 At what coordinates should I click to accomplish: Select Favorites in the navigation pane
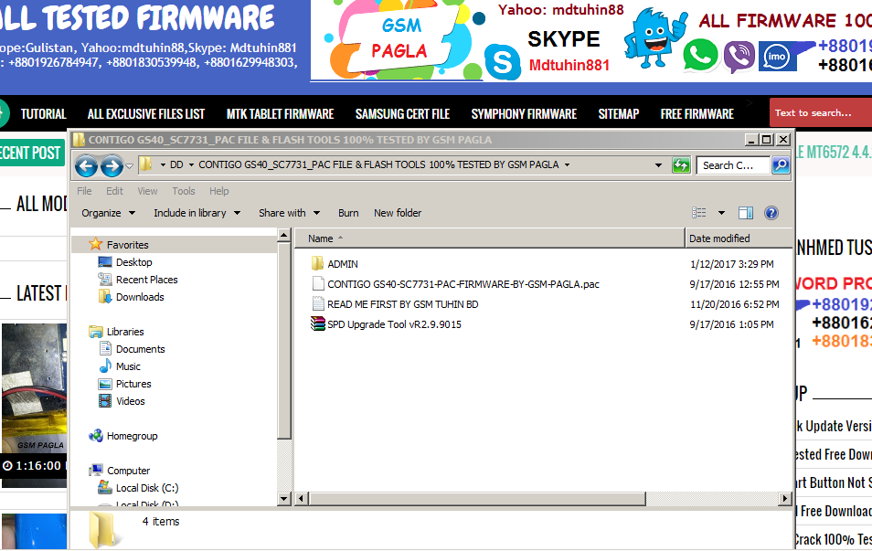click(127, 245)
